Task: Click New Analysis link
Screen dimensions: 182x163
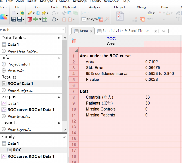Action: pos(21,90)
